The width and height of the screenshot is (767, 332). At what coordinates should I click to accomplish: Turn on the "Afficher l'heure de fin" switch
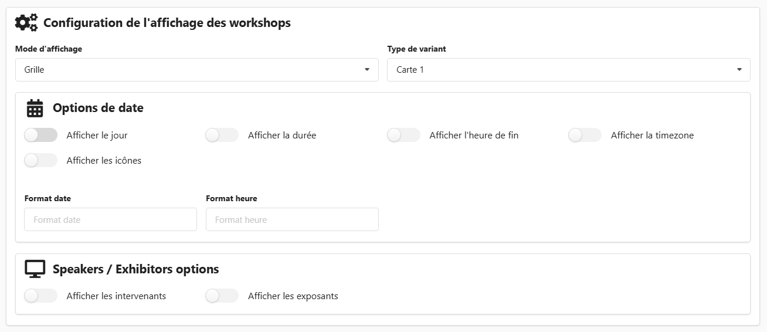pos(403,135)
